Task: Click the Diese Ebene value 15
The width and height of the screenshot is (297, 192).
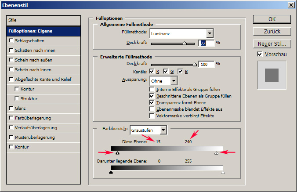Action: (158, 142)
